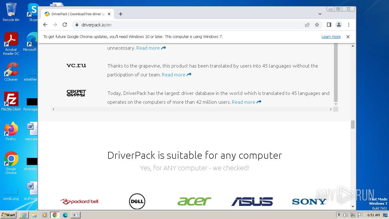Open a new tab with the plus button
This screenshot has width=389, height=219.
point(121,14)
